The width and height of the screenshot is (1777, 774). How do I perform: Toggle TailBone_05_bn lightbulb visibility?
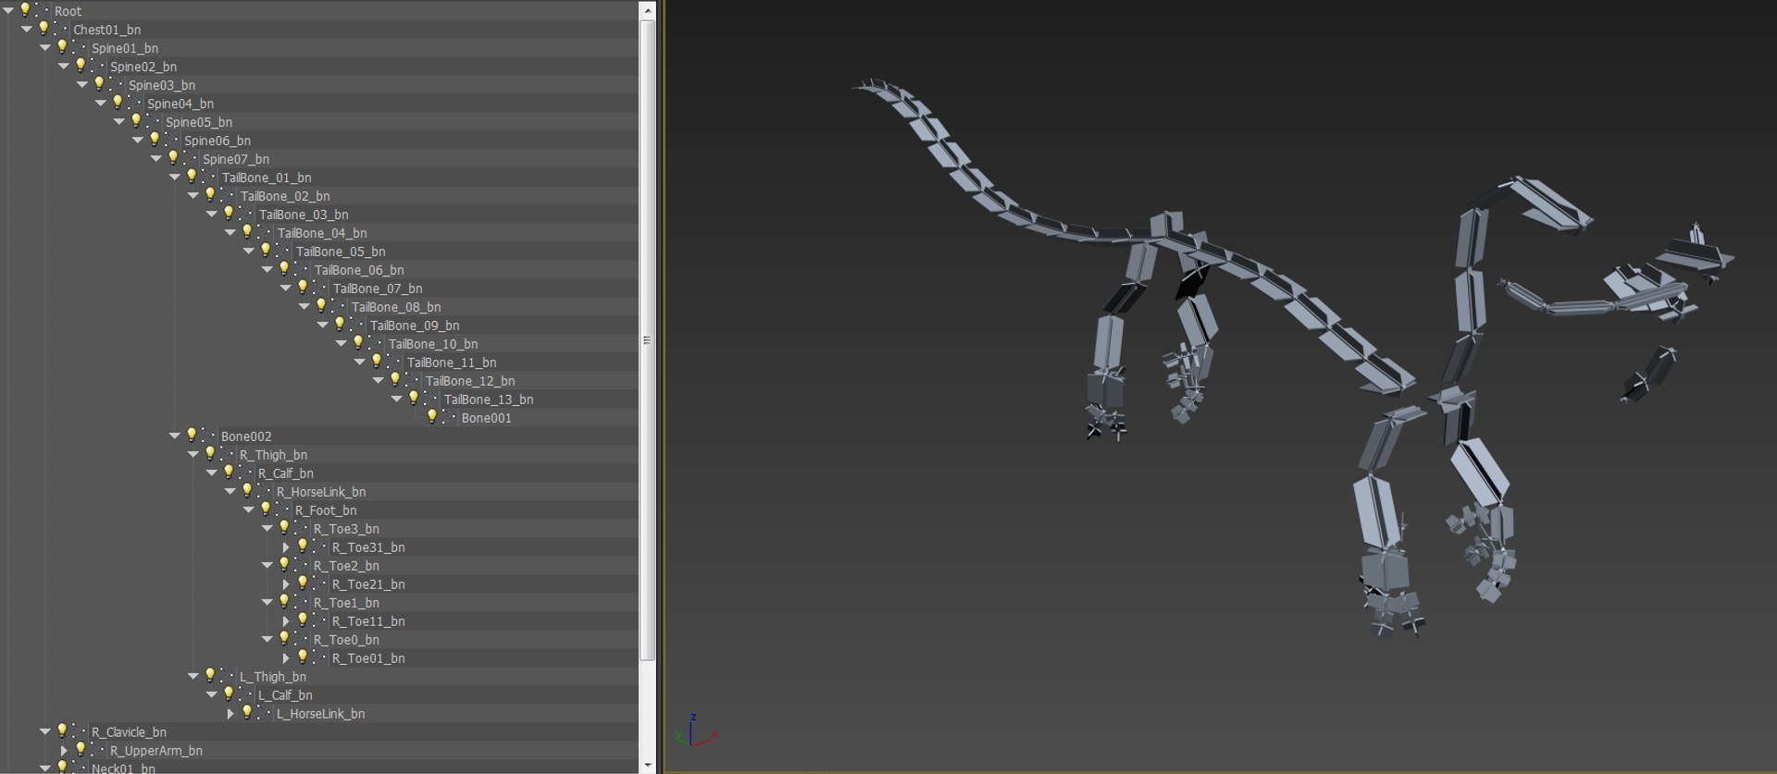point(266,251)
